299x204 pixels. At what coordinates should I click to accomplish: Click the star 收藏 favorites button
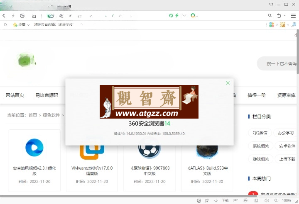[19, 24]
